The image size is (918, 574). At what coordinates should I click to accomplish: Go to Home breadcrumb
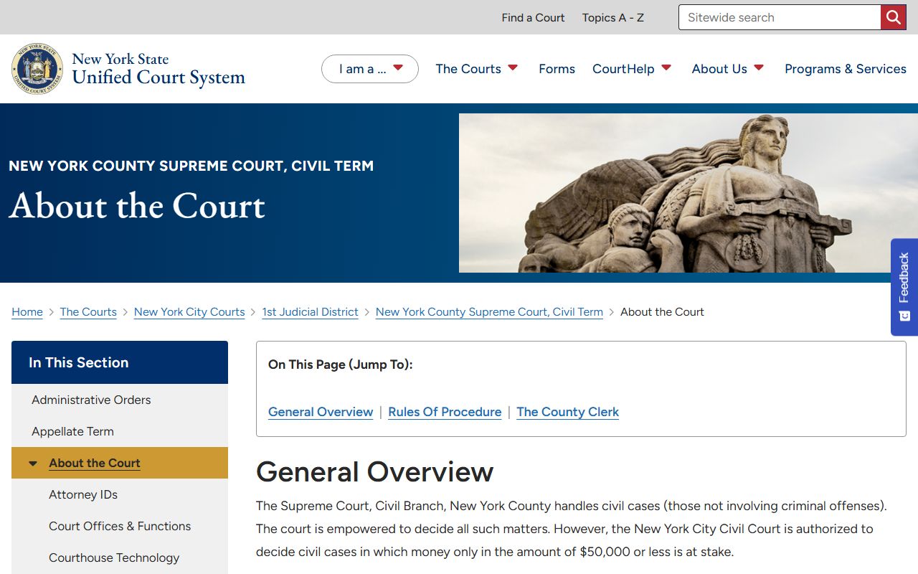pos(27,312)
